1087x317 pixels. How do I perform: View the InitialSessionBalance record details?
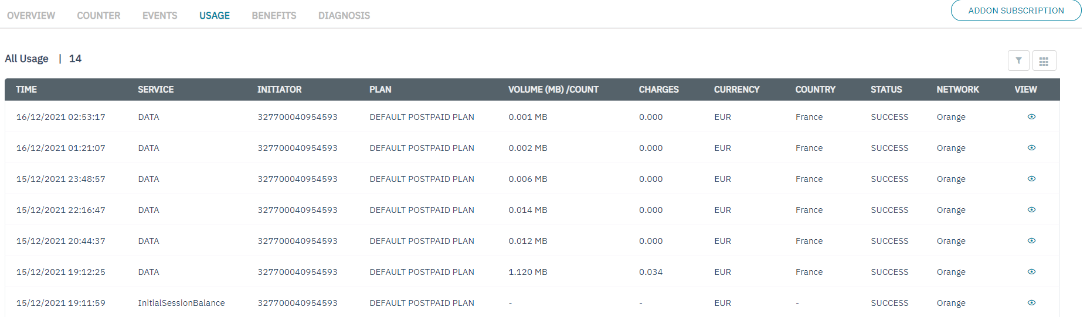(x=1031, y=303)
